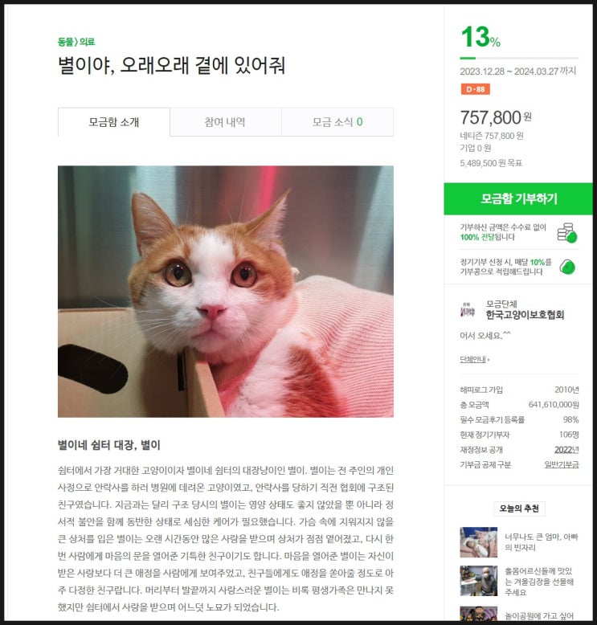
Task: Open the 모금 소식 tab
Action: 337,122
